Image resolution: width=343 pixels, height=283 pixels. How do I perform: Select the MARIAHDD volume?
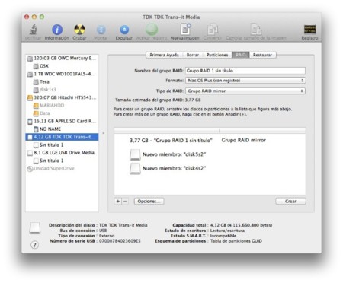point(62,105)
